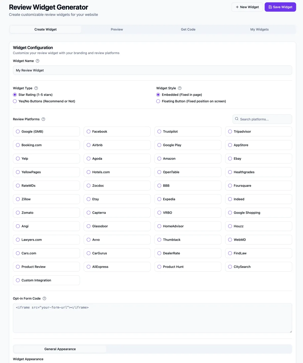Select the Zocdoc platform option
Screen dimensions: 303x363
117,186
